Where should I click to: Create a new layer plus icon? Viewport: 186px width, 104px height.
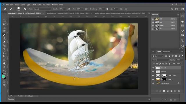175,91
